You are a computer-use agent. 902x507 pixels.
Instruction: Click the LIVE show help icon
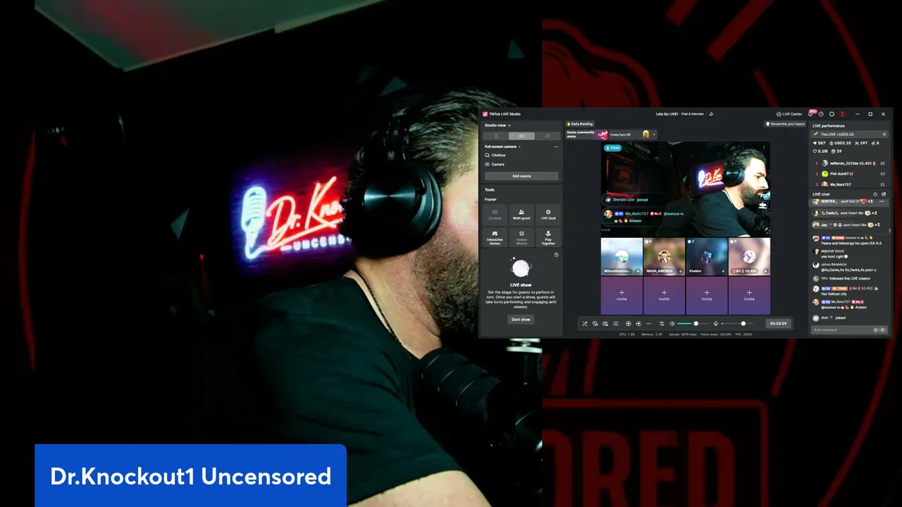tap(556, 255)
